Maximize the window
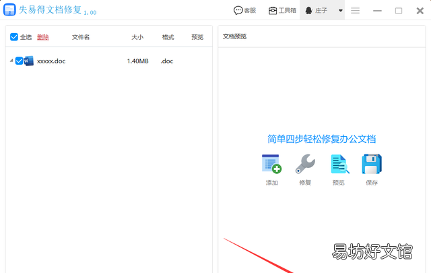 399,11
